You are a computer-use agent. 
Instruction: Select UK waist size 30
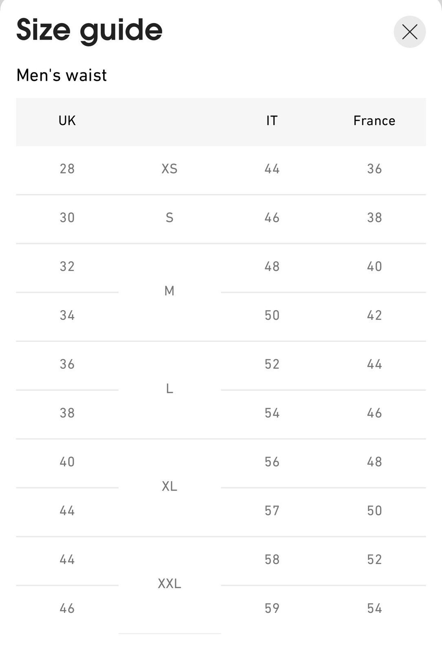click(67, 218)
